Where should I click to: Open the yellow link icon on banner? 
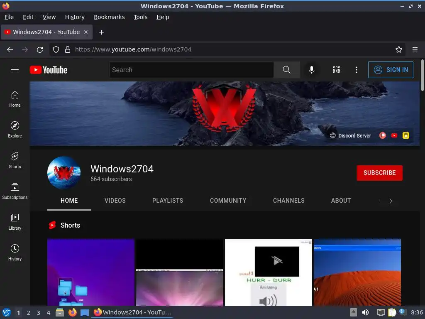click(406, 135)
